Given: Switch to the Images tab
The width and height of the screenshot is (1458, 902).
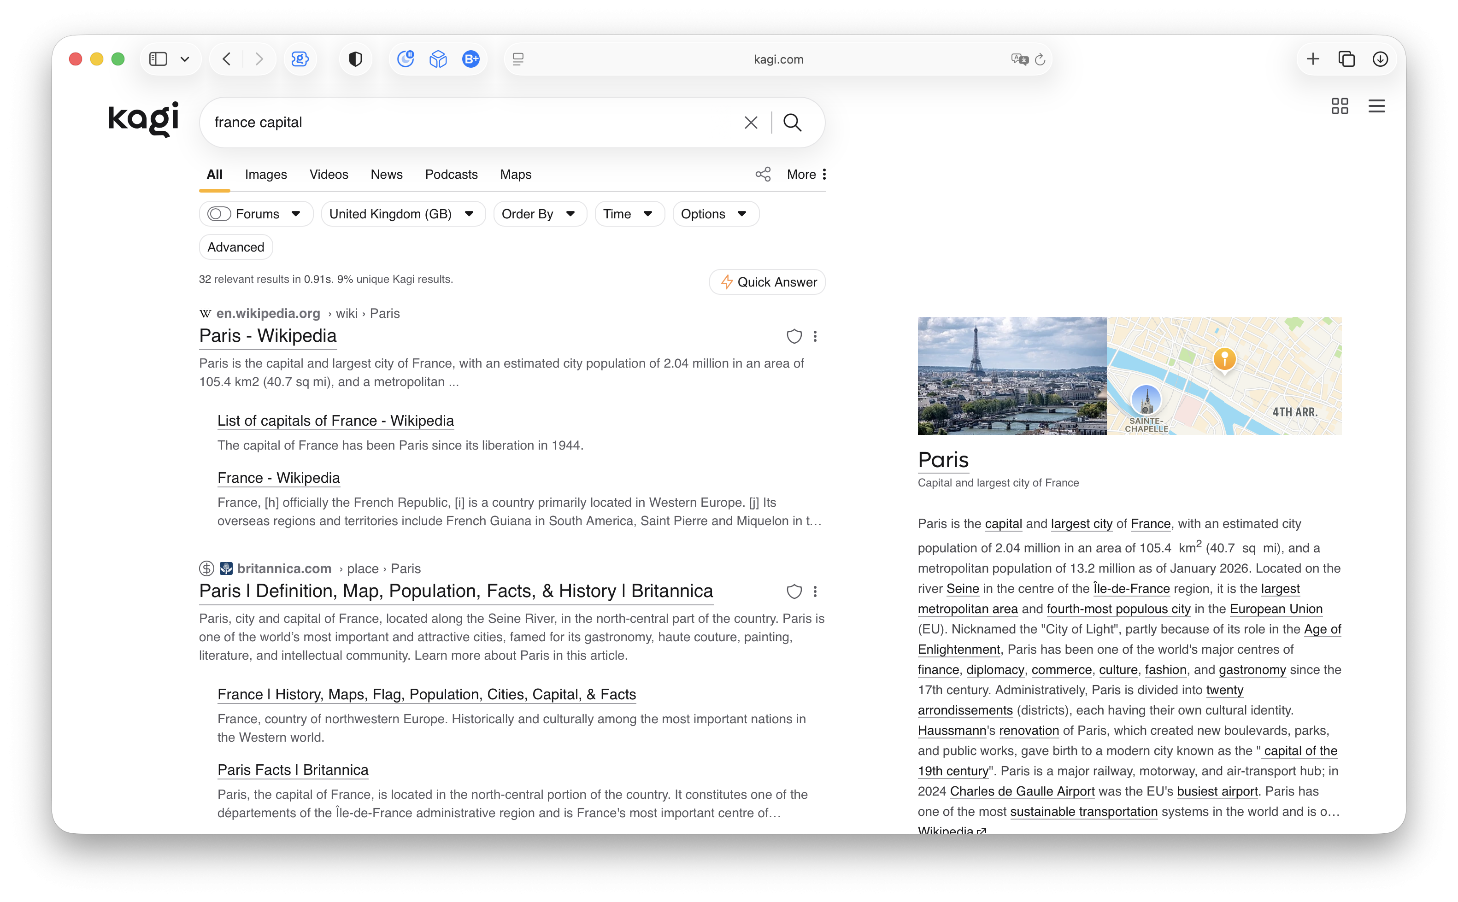Looking at the screenshot, I should (266, 174).
